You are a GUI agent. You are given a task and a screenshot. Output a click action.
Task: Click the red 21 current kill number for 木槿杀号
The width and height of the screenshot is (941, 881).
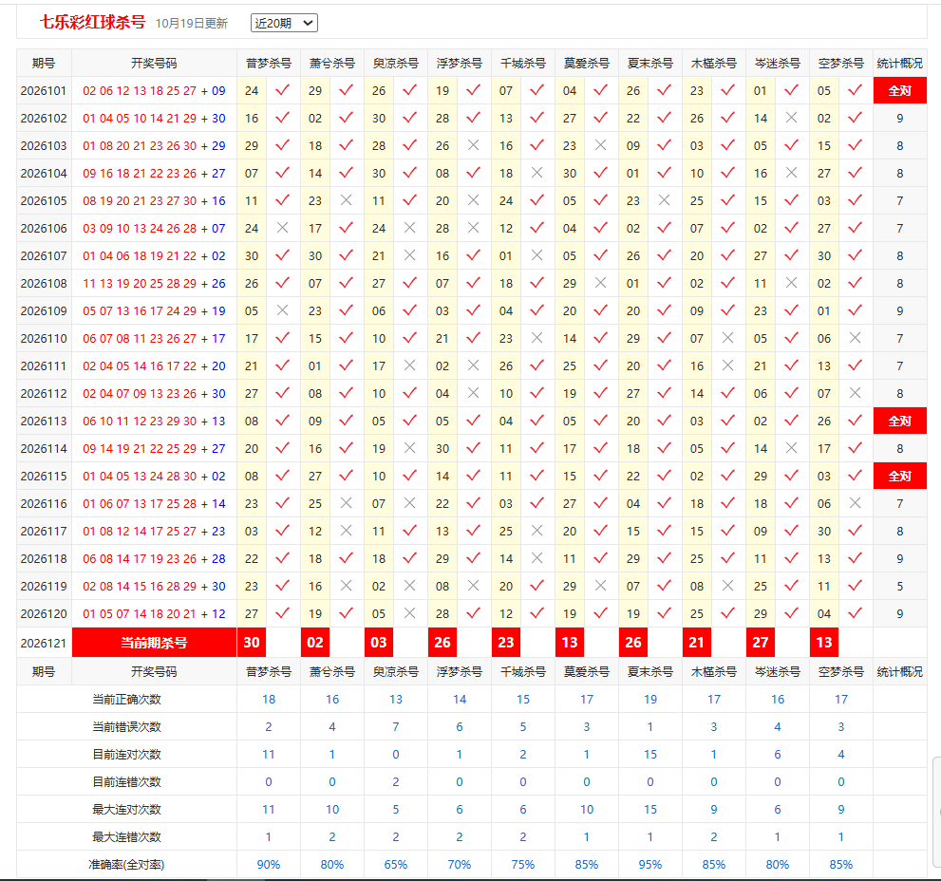[697, 643]
